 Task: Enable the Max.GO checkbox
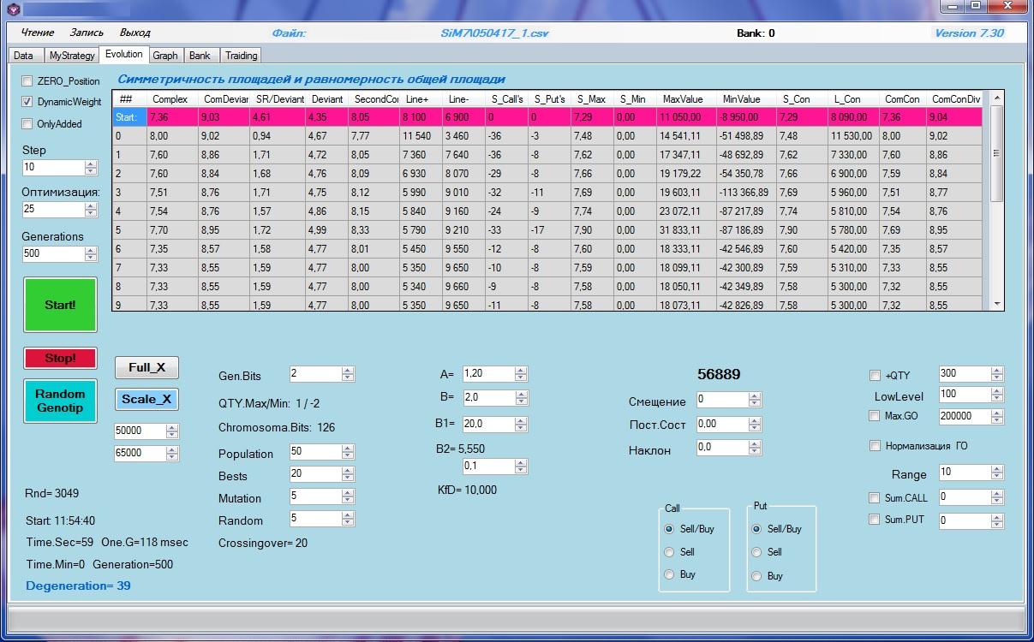point(875,416)
